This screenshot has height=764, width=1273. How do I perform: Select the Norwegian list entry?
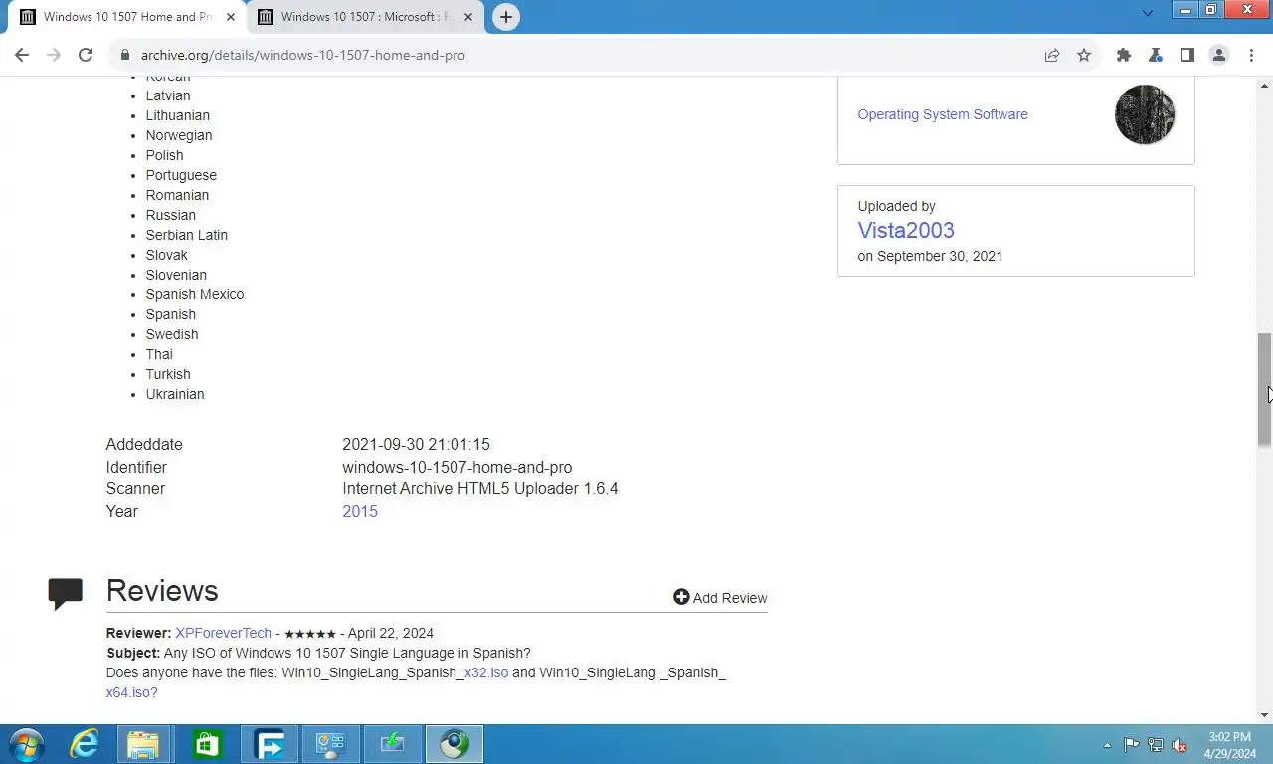pos(179,135)
